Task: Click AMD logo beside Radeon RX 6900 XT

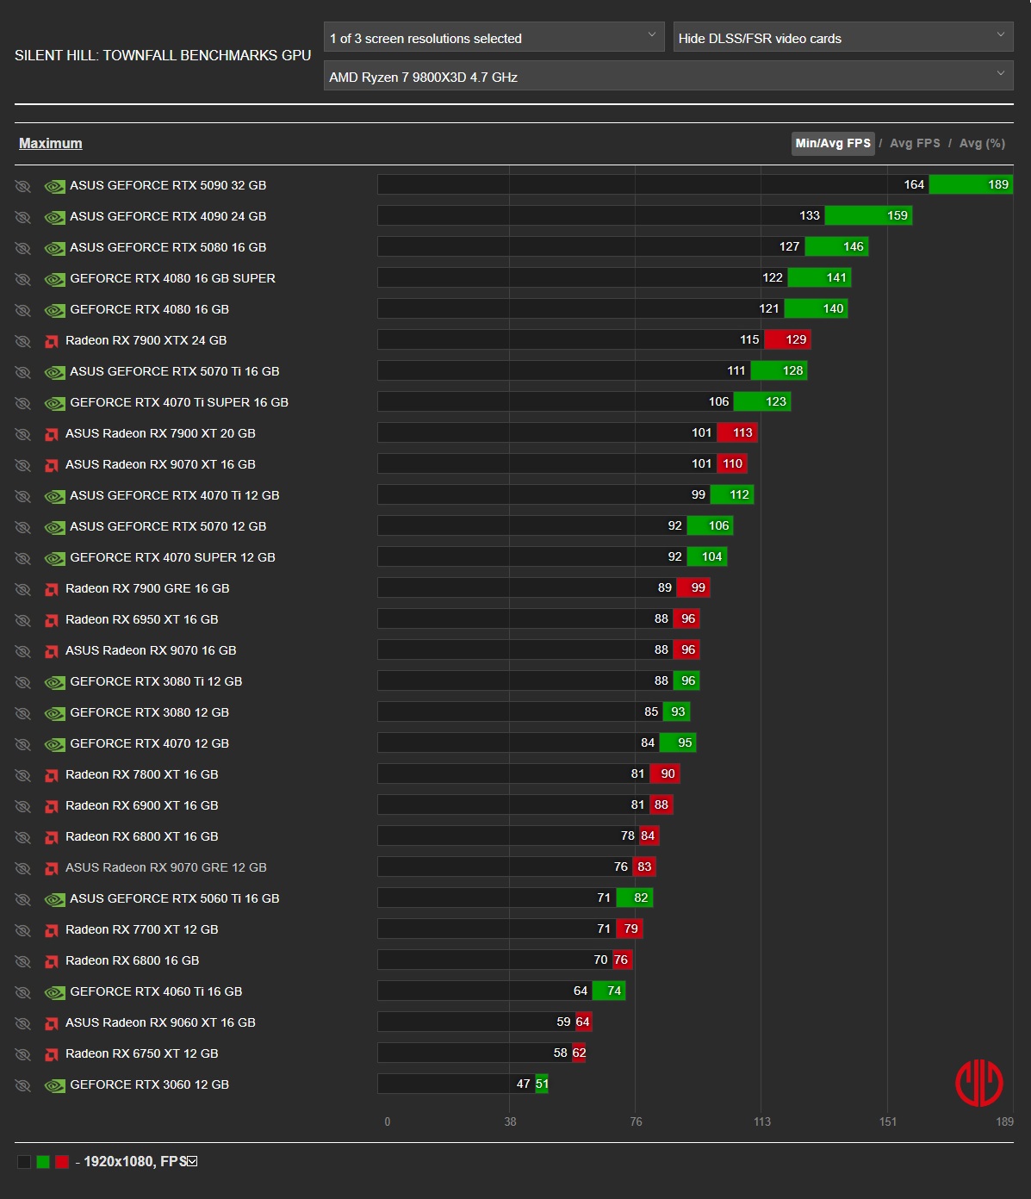Action: pos(52,806)
